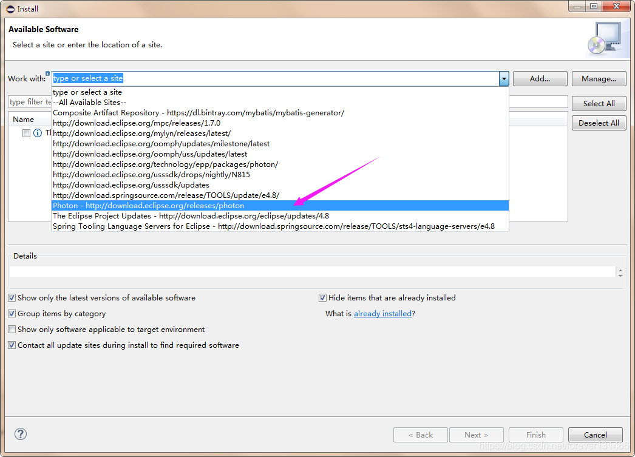The image size is (635, 457).
Task: Toggle Show only the latest versions checkbox
Action: click(12, 298)
